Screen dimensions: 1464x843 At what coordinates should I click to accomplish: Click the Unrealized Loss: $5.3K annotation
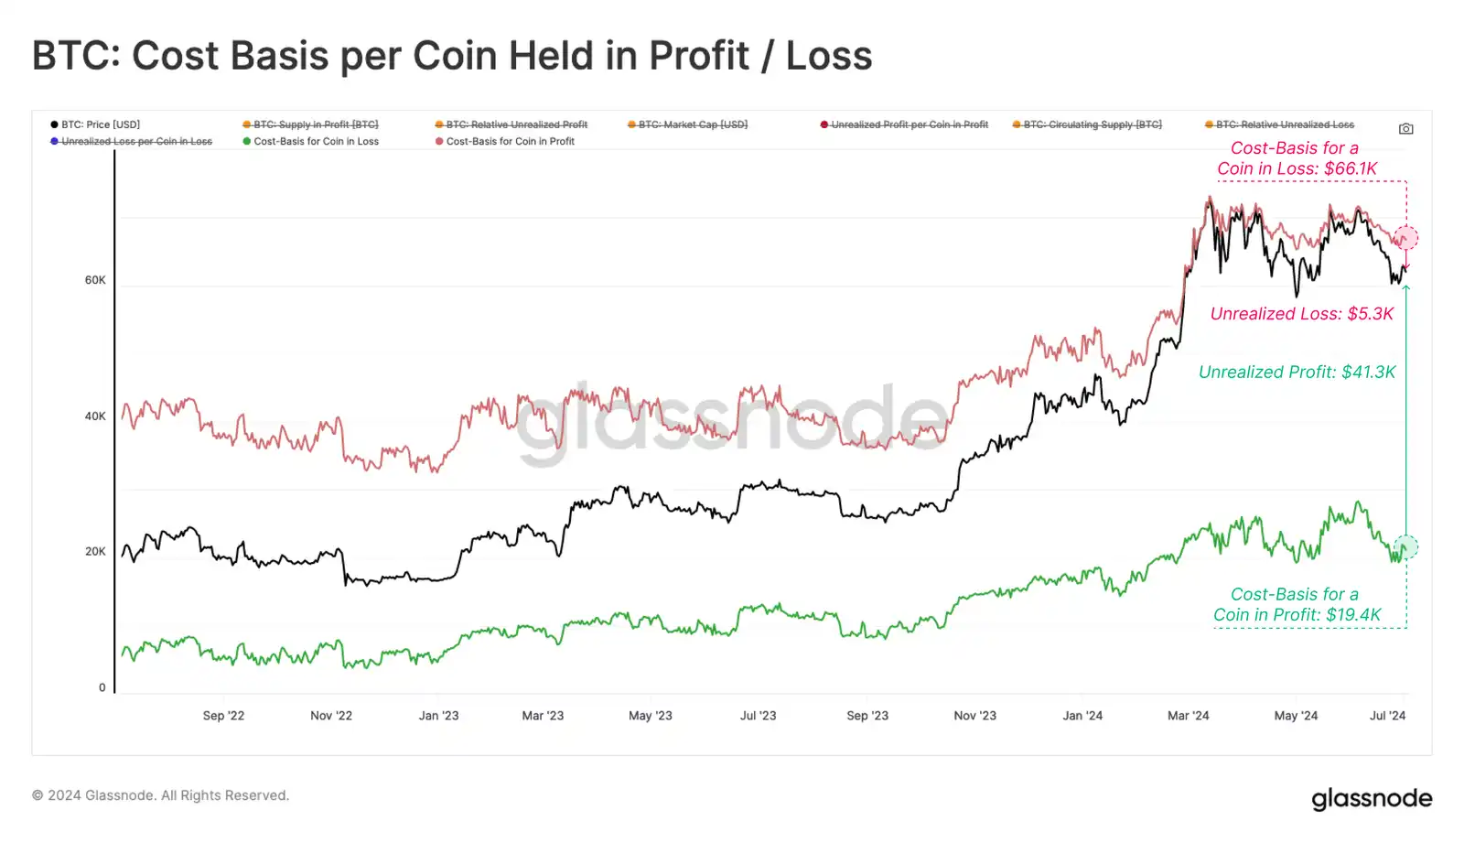[1301, 314]
